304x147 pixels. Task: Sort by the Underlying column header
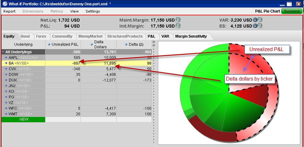(x=23, y=44)
